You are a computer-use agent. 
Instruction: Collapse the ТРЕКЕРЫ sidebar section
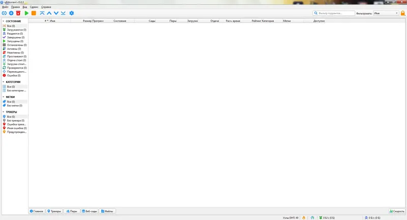[x=4, y=112]
